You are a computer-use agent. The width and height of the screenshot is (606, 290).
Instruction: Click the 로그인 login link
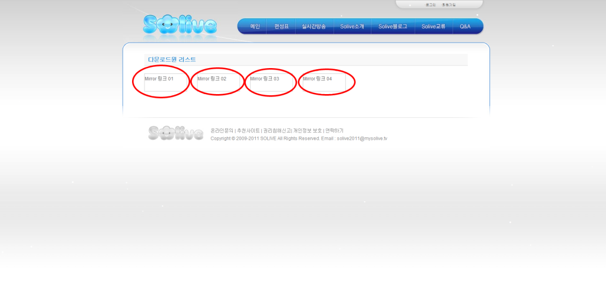(431, 5)
